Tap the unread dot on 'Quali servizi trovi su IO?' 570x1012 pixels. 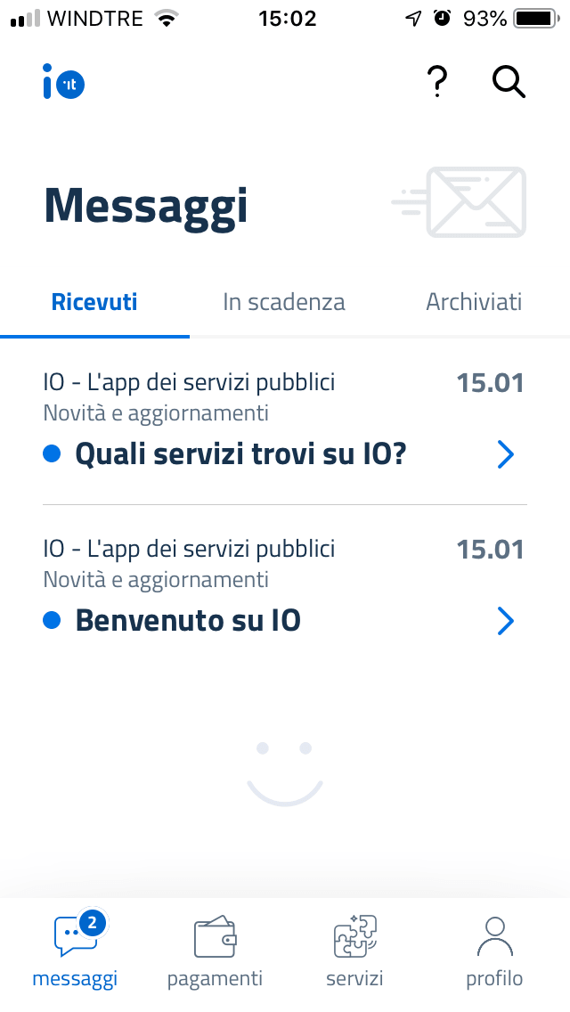pyautogui.click(x=53, y=454)
